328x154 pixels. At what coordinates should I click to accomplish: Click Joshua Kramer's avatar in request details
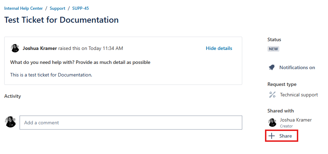15,48
